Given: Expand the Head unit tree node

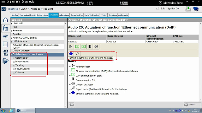Looking at the screenshot, I should click(x=12, y=24).
